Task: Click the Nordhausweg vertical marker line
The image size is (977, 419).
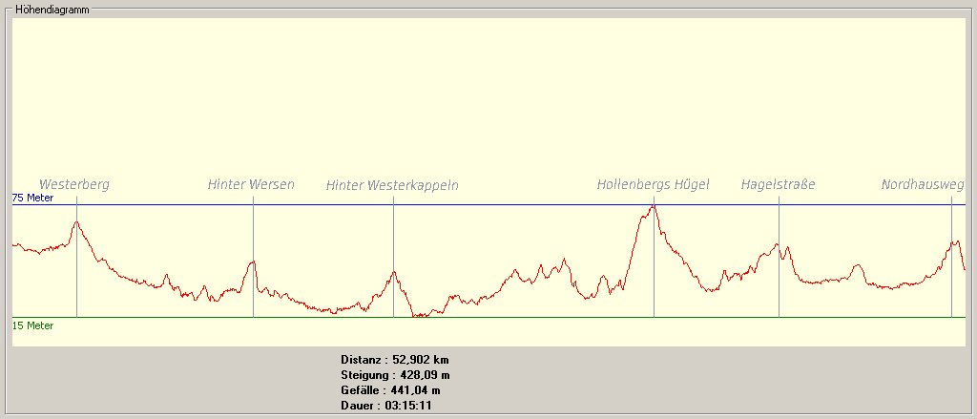Action: tap(951, 286)
